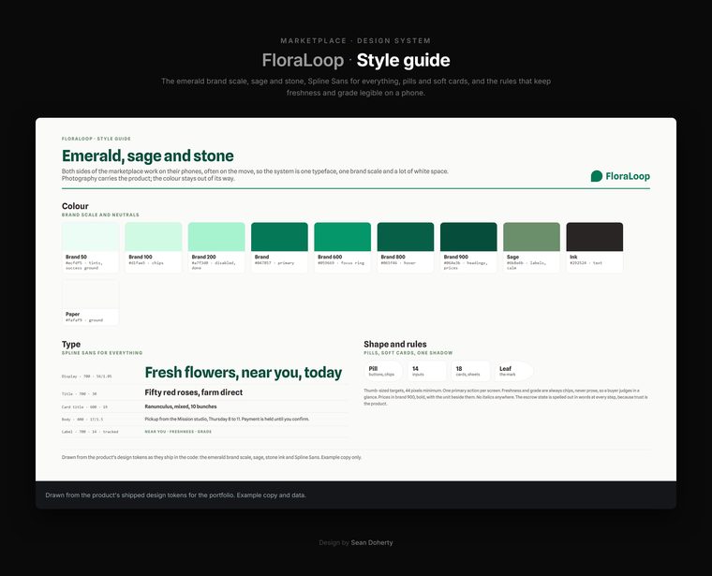The image size is (712, 576).
Task: Select the Brand 200 colour swatch
Action: coord(216,247)
